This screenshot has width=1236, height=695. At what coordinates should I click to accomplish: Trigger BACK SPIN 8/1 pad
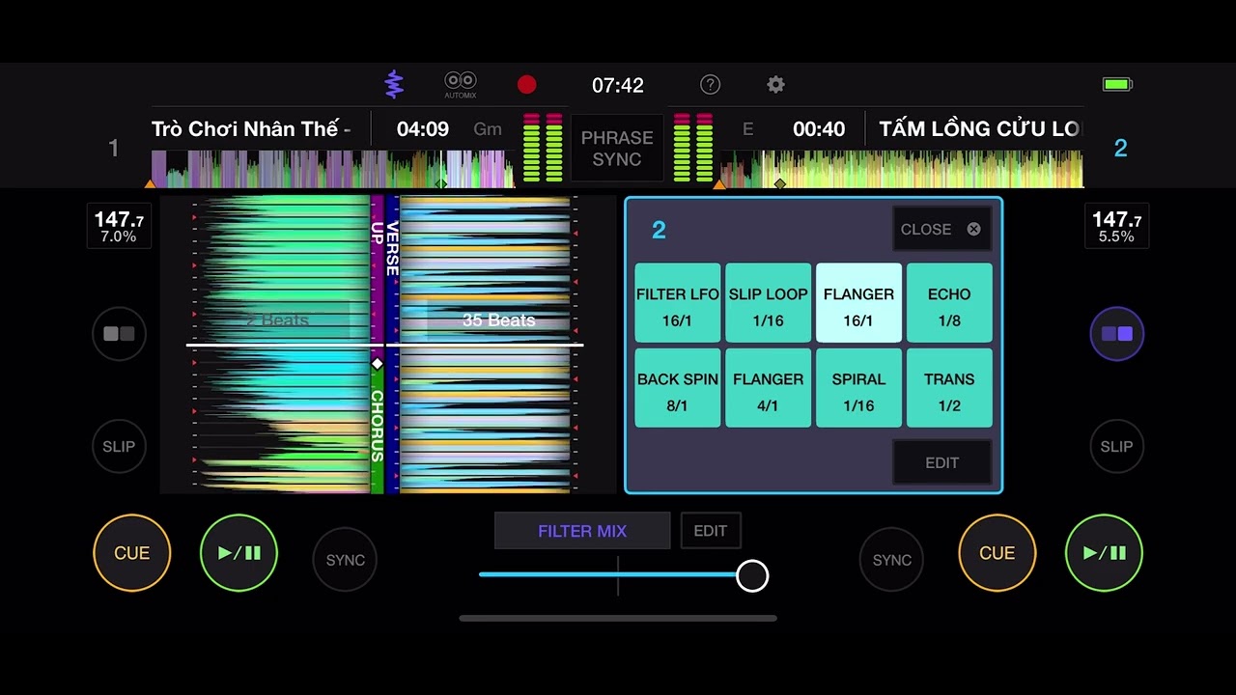pyautogui.click(x=678, y=388)
